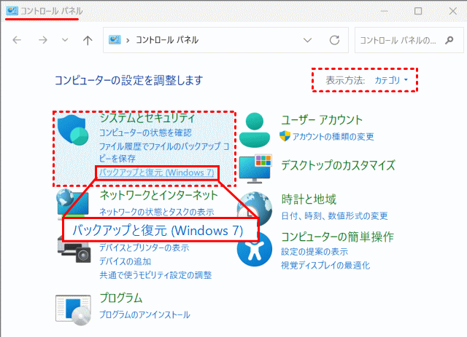Maximize the Control Panel window

coord(418,11)
